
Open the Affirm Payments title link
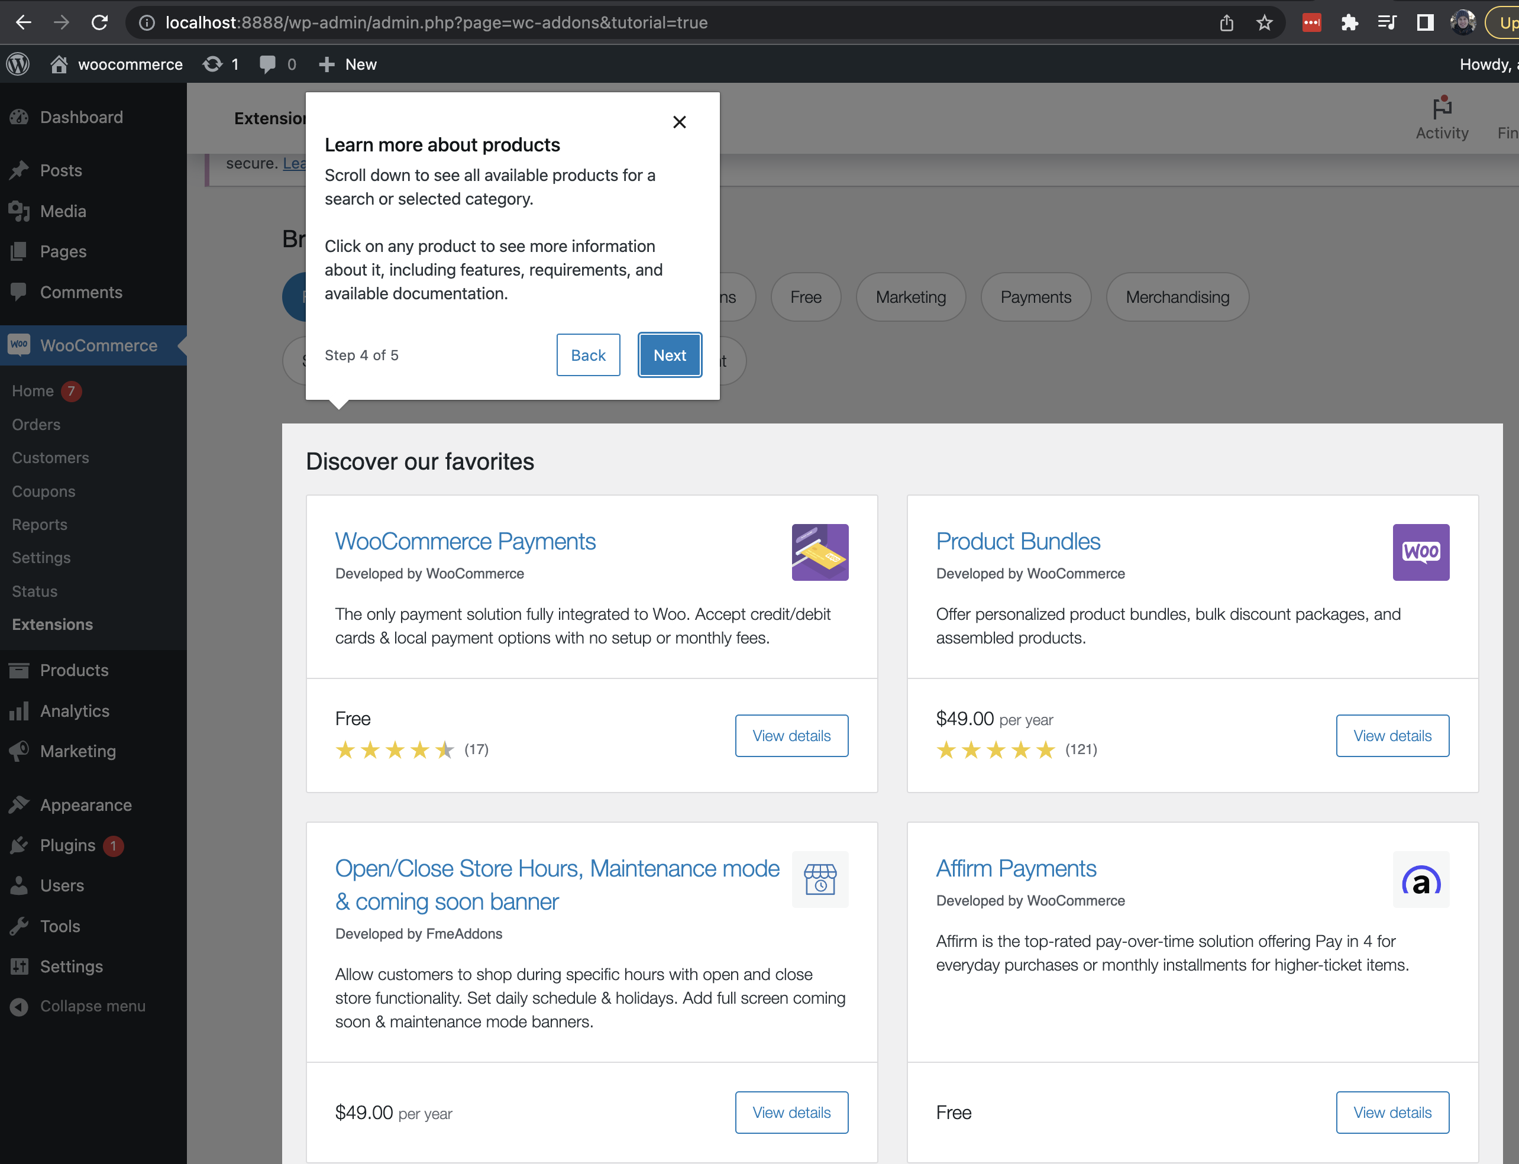[1016, 868]
